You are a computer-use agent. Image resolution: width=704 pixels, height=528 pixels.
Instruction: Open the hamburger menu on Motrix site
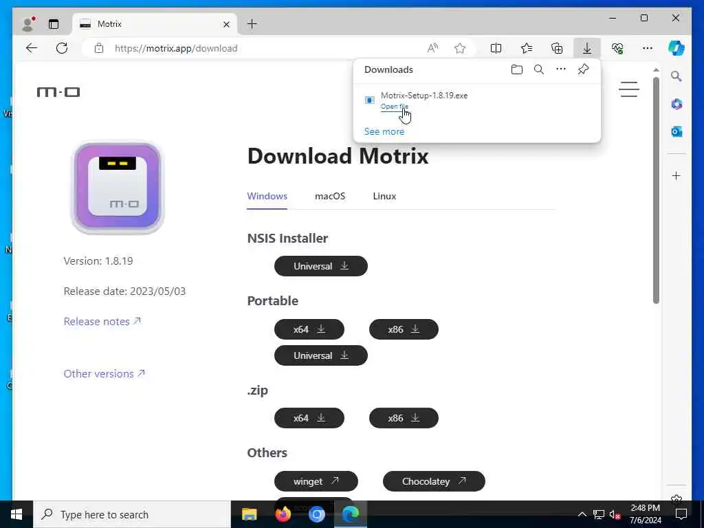628,89
